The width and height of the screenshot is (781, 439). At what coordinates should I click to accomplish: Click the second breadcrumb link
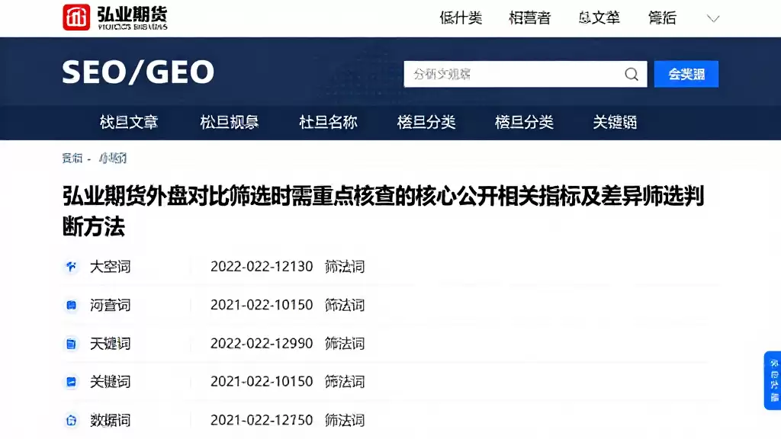point(113,159)
